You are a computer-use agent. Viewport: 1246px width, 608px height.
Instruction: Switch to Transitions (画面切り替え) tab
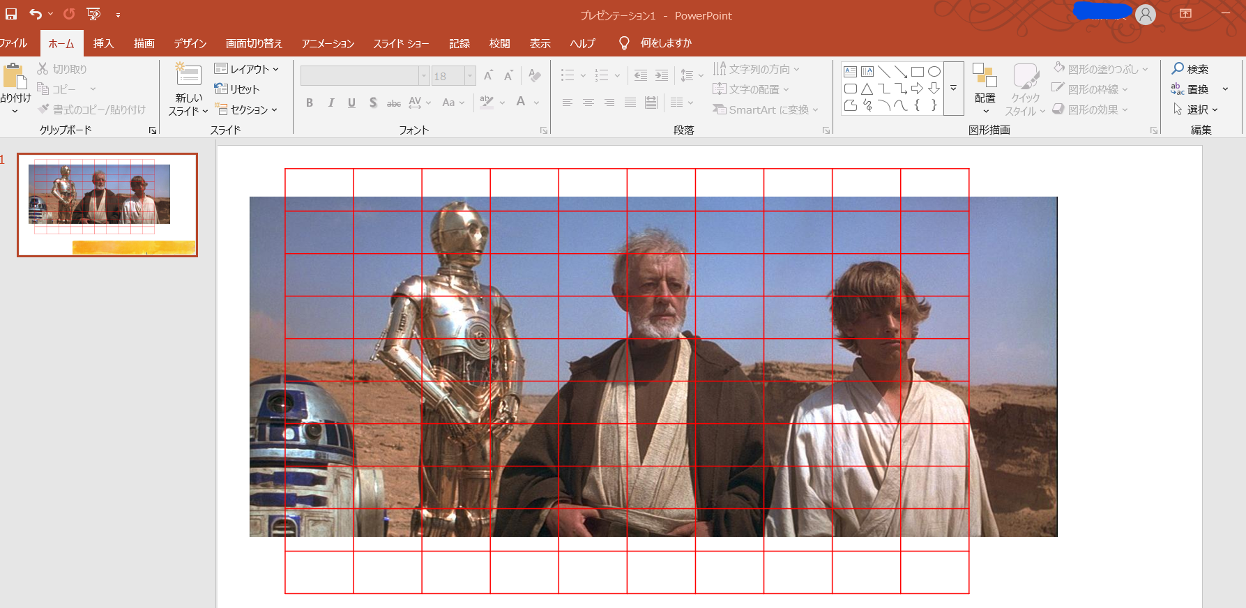[x=254, y=43]
